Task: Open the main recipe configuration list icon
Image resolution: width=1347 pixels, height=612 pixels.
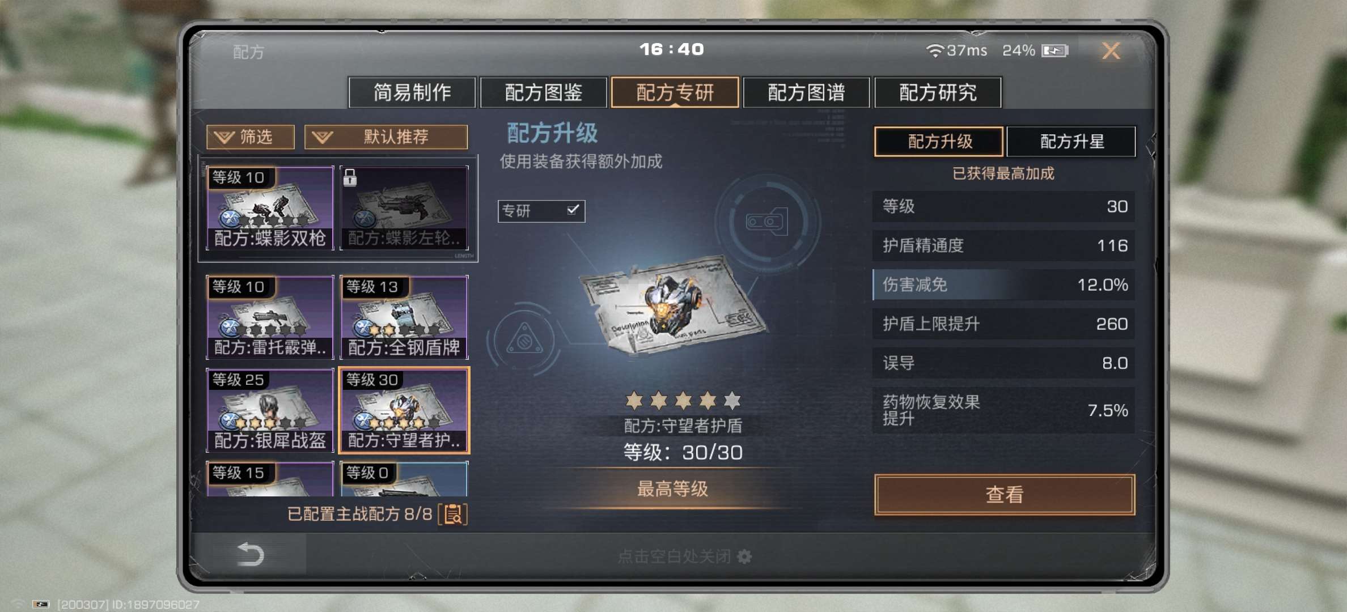Action: (453, 515)
